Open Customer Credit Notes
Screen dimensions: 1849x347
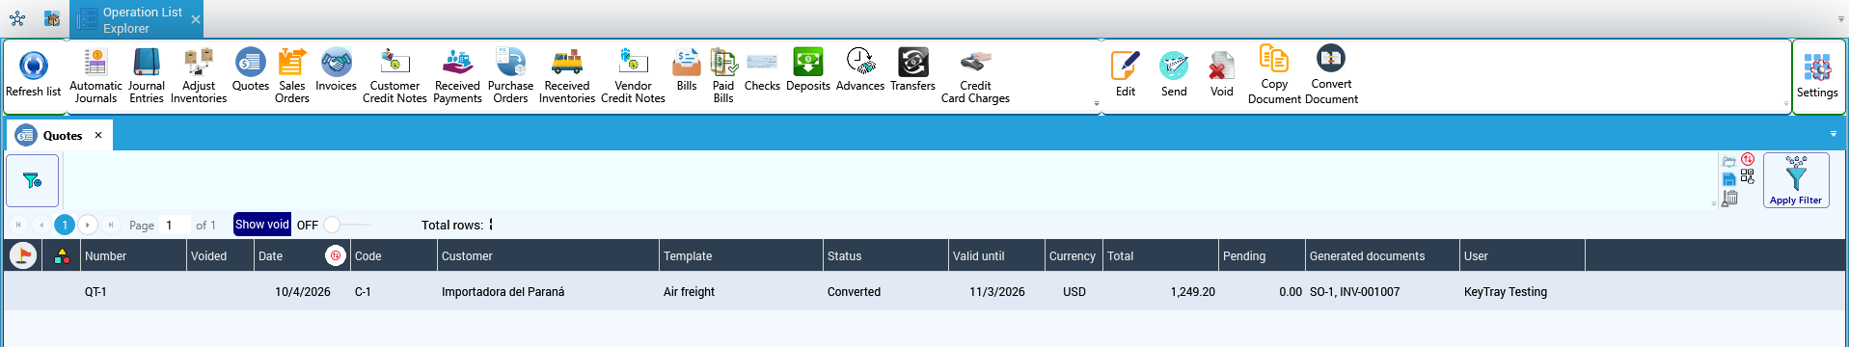(x=394, y=76)
